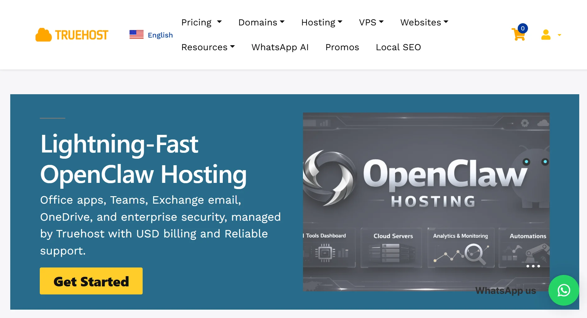Click the Get Started button
587x318 pixels.
[x=91, y=281]
